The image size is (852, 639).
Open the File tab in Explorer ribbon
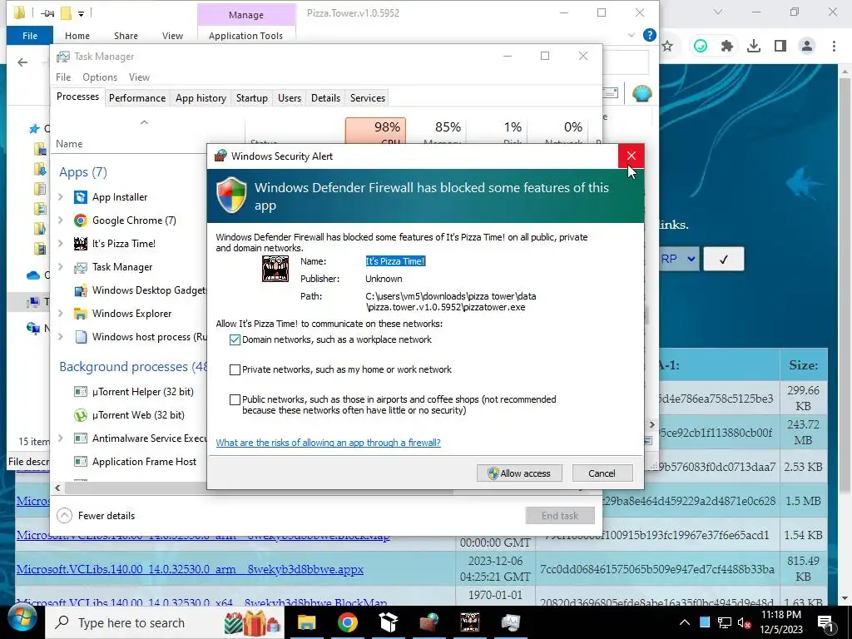(30, 36)
